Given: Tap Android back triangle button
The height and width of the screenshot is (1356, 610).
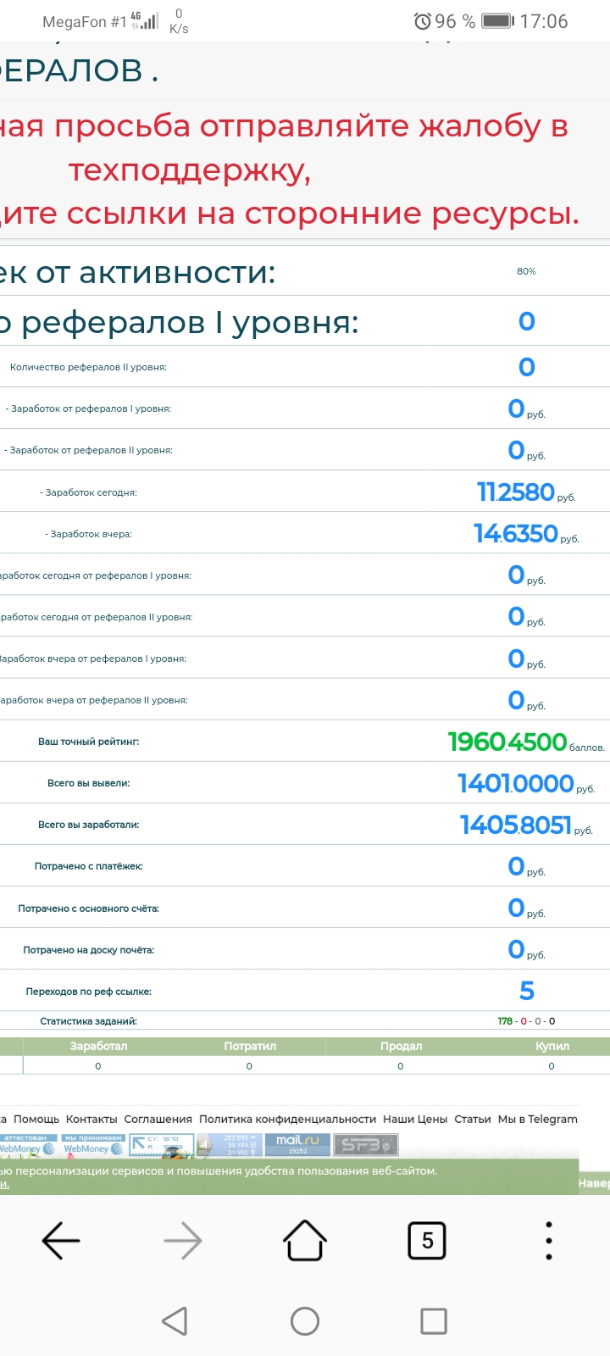Looking at the screenshot, I should [175, 1320].
